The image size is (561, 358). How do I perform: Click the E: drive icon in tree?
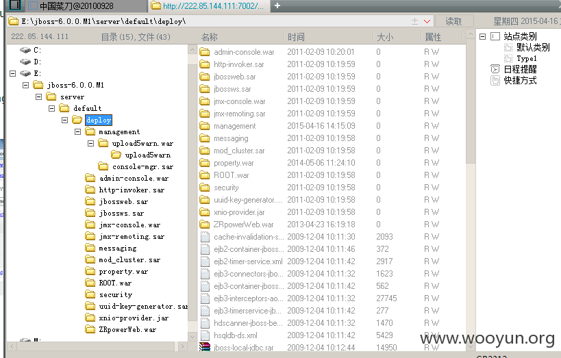[x=25, y=73]
